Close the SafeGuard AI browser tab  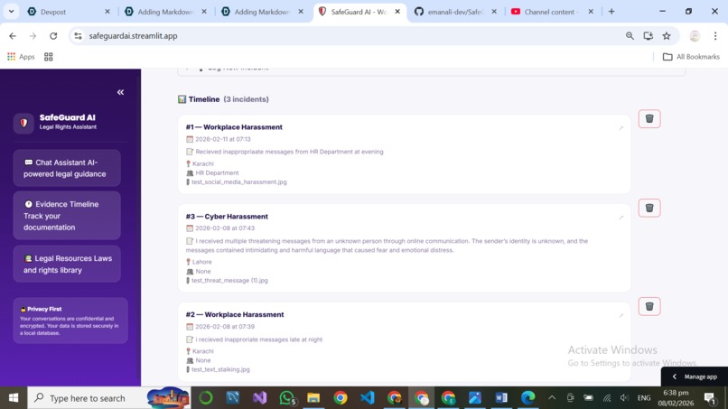click(397, 12)
